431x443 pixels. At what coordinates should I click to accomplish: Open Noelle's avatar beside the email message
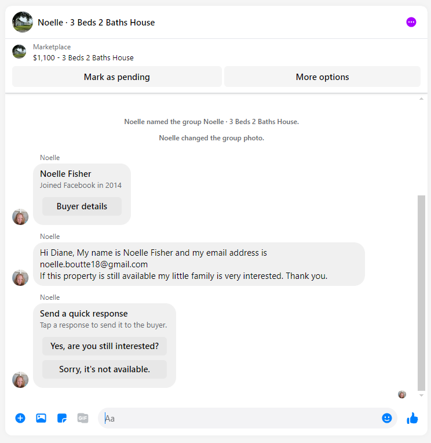[20, 278]
